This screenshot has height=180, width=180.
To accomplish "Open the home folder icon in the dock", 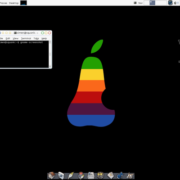I will tap(51, 175).
